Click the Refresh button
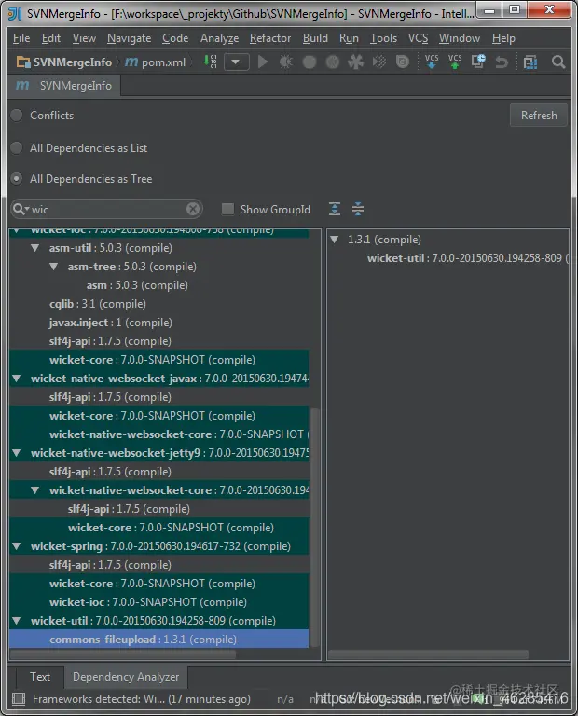The width and height of the screenshot is (578, 716). 539,115
